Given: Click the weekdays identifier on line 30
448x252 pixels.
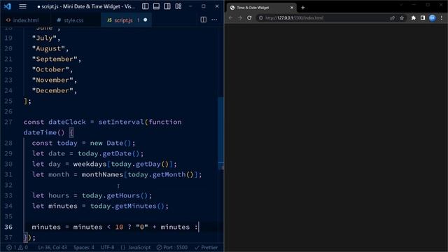Looking at the screenshot, I should click(90, 164).
